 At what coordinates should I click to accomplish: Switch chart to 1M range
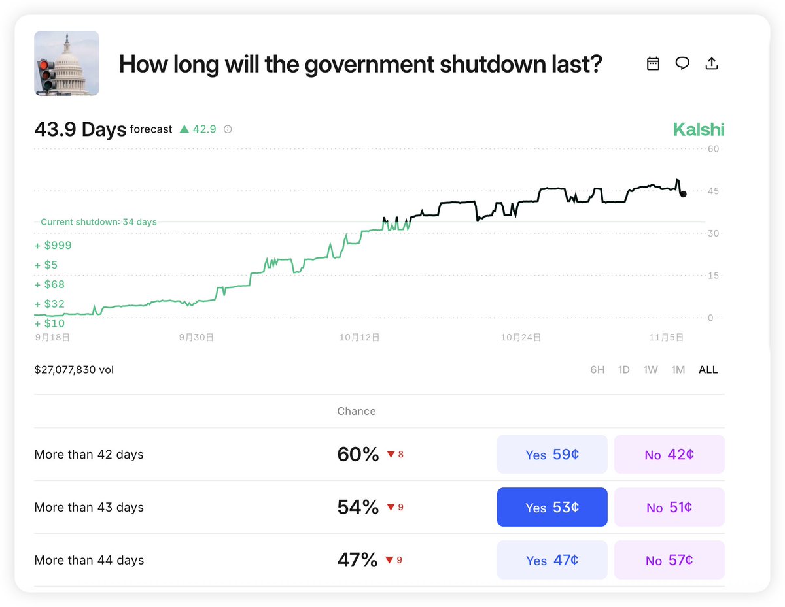[x=678, y=370]
